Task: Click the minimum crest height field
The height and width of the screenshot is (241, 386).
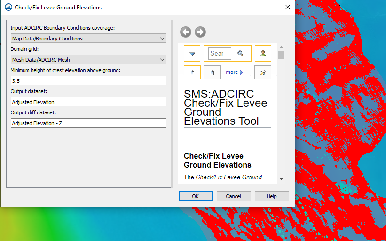Action: coord(88,80)
